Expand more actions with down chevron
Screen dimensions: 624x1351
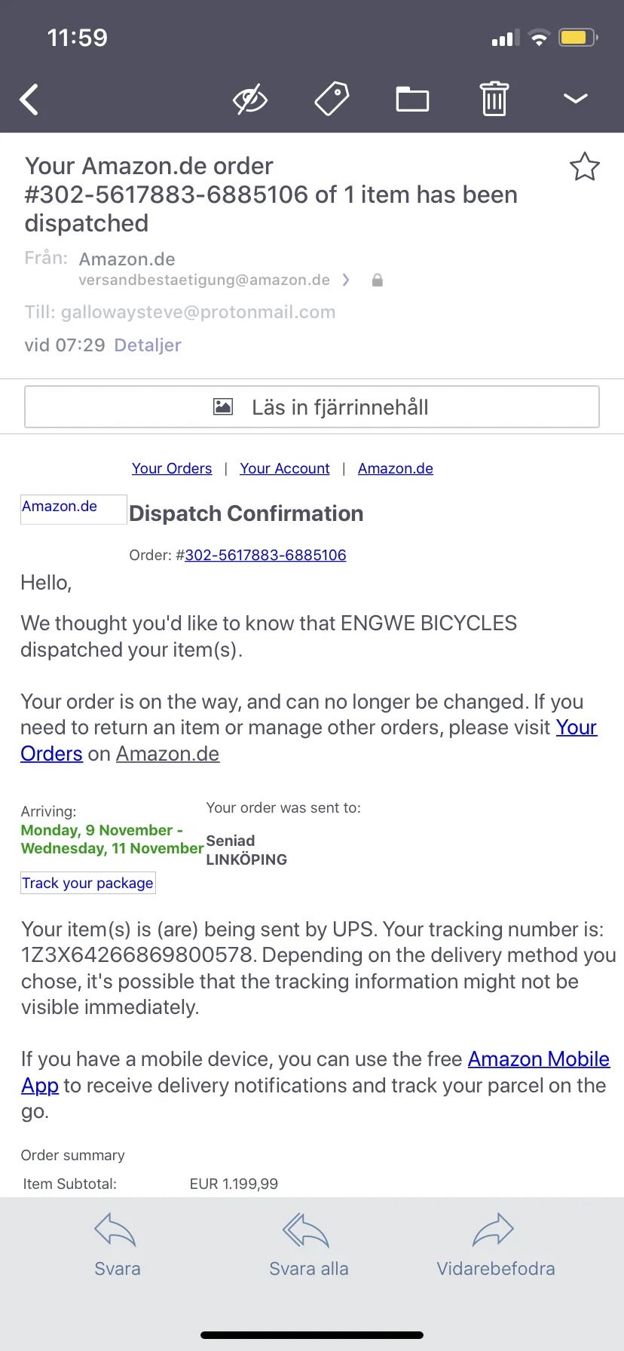(576, 99)
